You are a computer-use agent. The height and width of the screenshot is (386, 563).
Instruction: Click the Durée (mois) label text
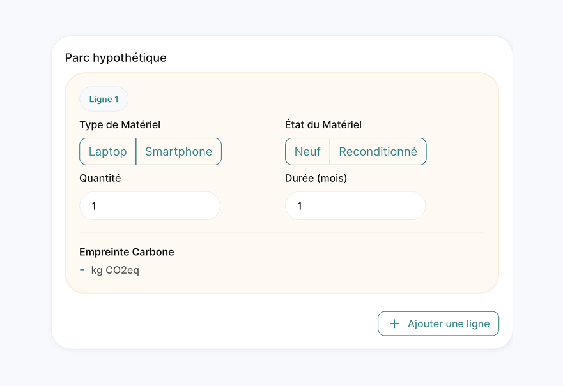point(316,178)
